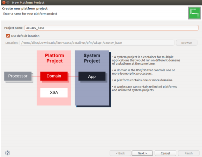Click the 'Create new platform project' title
Screen dimensions: 202x157
point(25,9)
